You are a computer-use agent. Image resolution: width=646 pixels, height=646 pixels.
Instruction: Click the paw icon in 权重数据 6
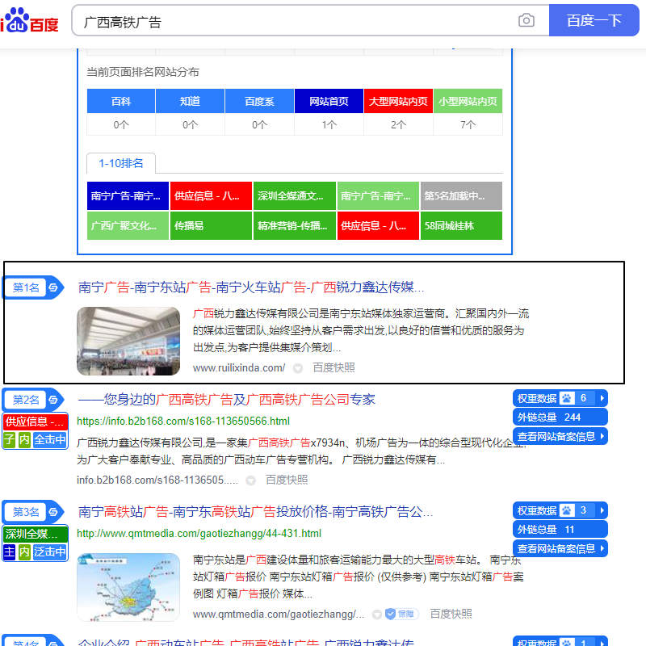coord(567,398)
